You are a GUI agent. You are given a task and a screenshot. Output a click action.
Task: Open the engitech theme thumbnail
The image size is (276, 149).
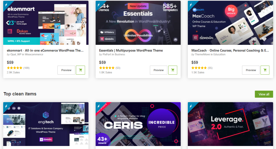coord(46,124)
